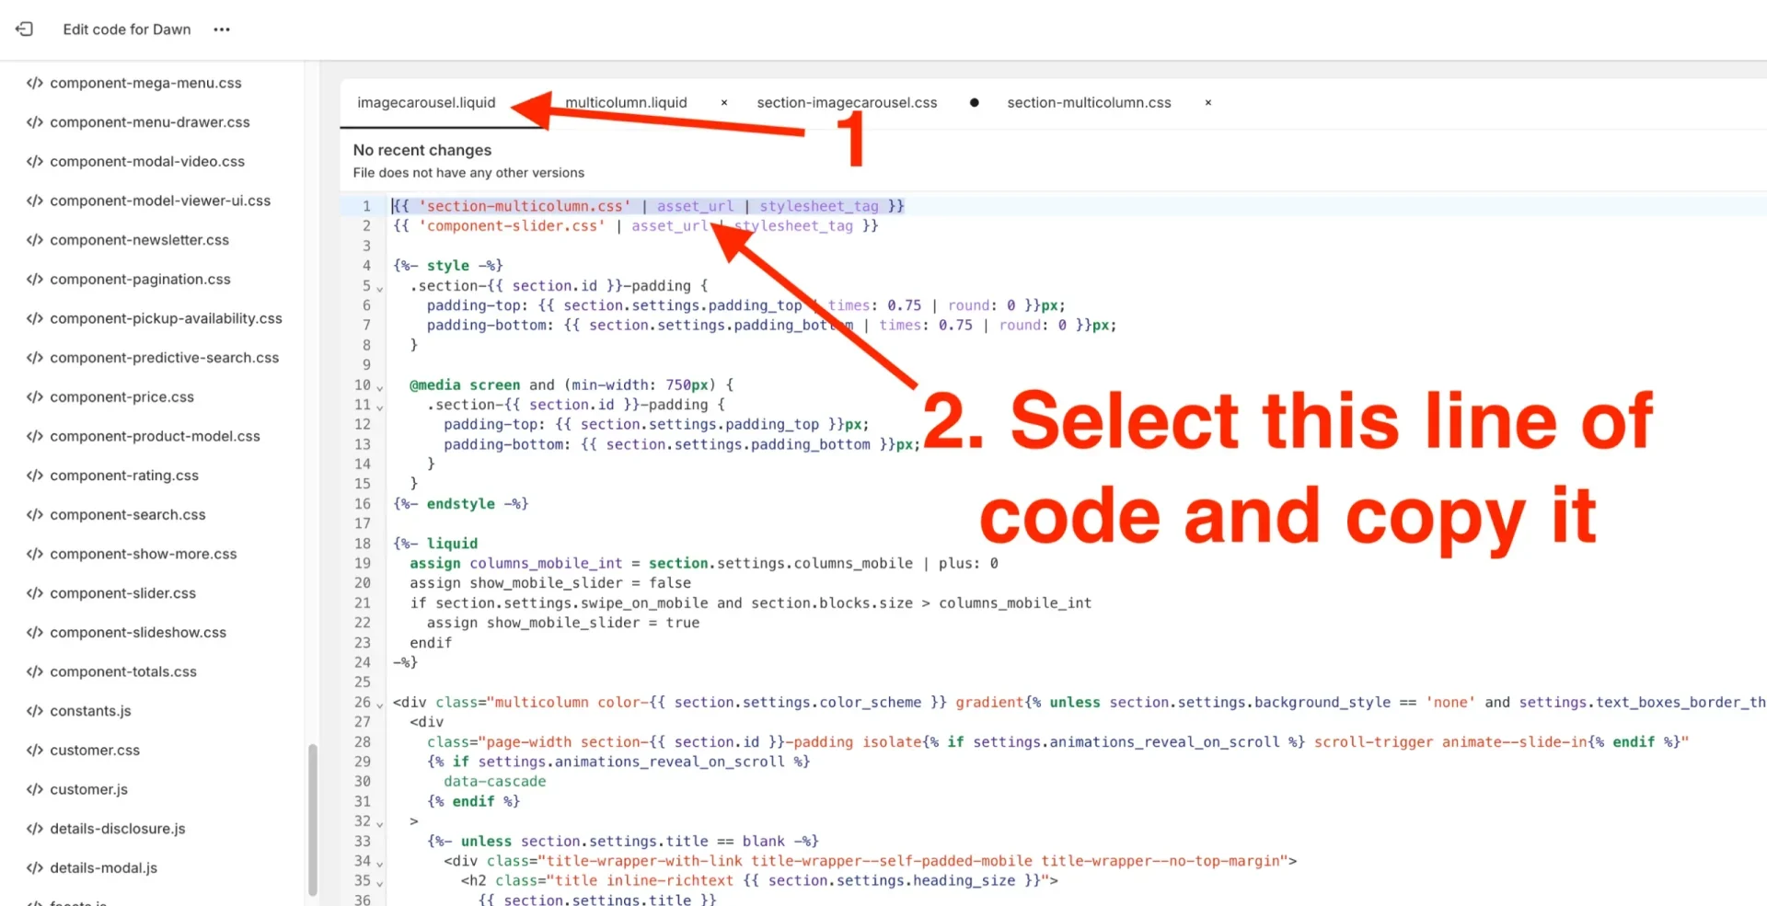Click the code icon next to component-slideshow.css
Screen dimensions: 1767x906
34,632
